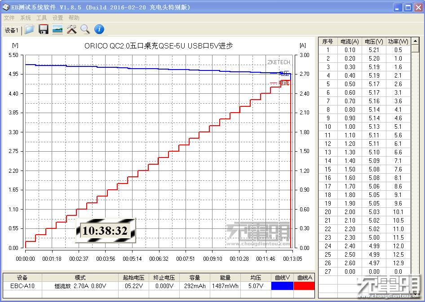Click the [V] axis unit label

(15, 45)
